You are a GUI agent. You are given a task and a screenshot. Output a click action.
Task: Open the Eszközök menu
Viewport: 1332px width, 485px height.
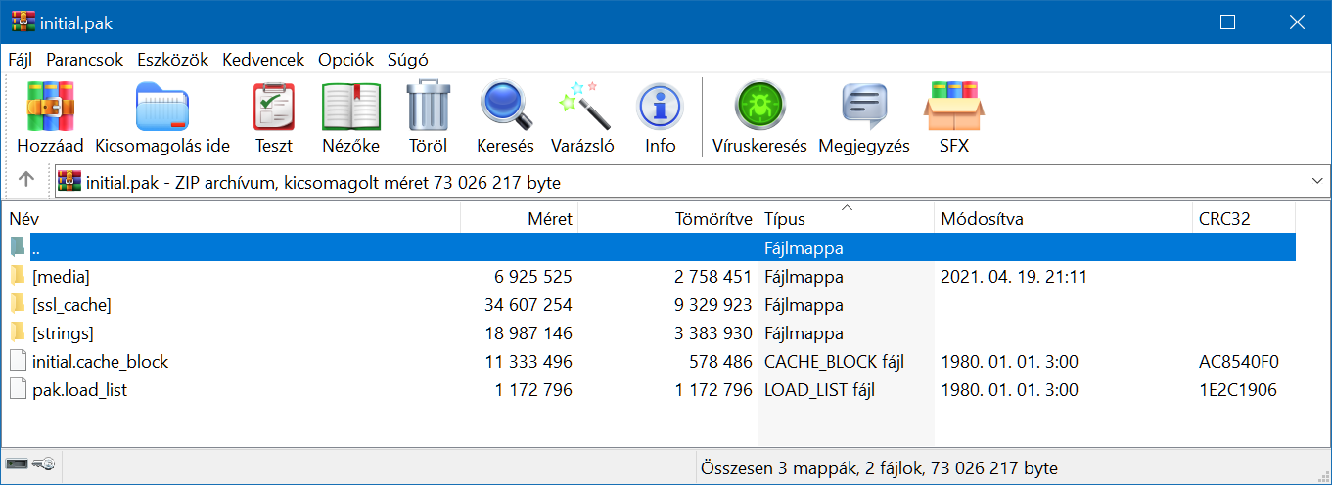172,60
